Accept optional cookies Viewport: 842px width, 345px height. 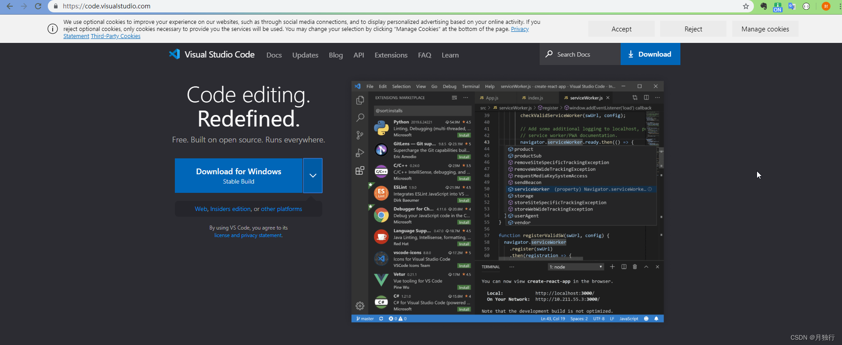pyautogui.click(x=622, y=29)
